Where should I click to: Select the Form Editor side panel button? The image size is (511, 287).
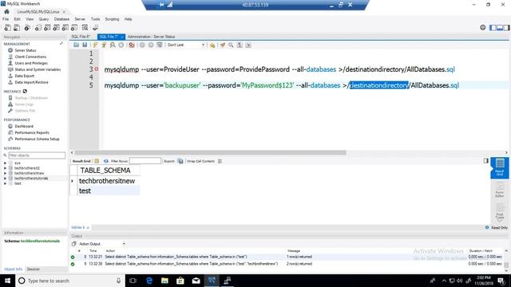click(500, 191)
